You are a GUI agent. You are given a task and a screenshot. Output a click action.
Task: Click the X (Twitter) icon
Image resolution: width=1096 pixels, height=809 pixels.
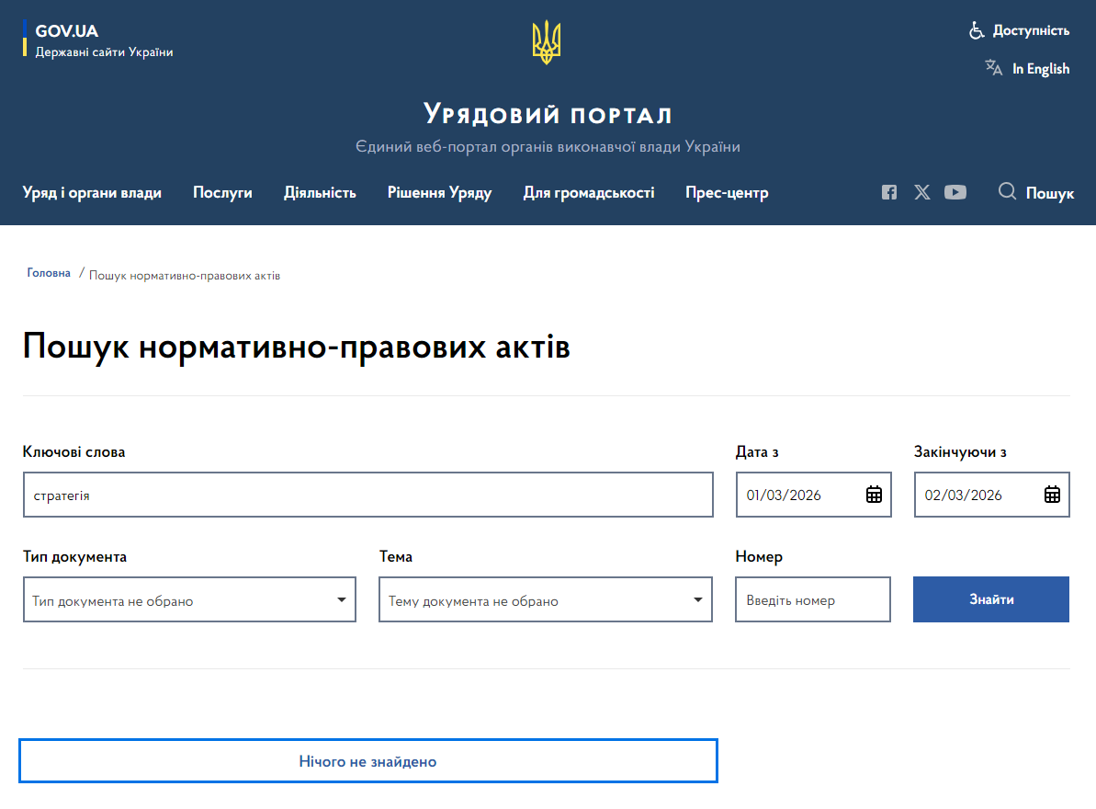pos(921,192)
